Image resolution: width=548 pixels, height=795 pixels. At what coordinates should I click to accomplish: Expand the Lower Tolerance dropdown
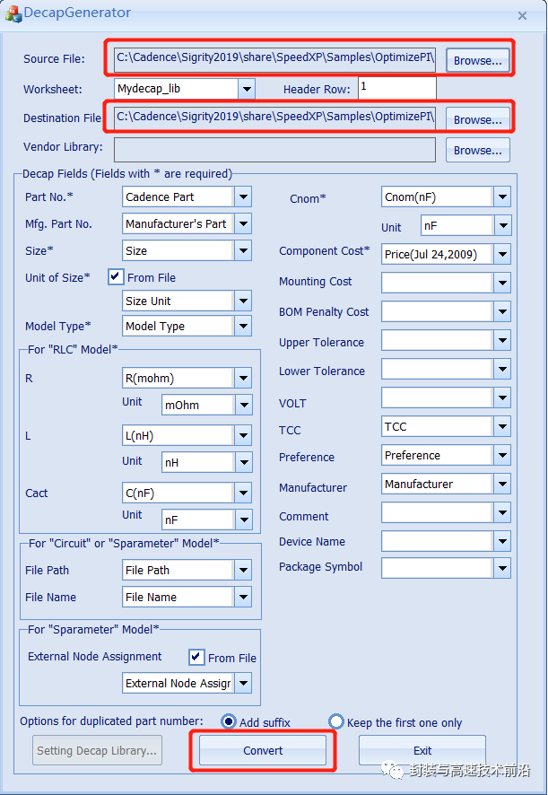click(x=502, y=369)
